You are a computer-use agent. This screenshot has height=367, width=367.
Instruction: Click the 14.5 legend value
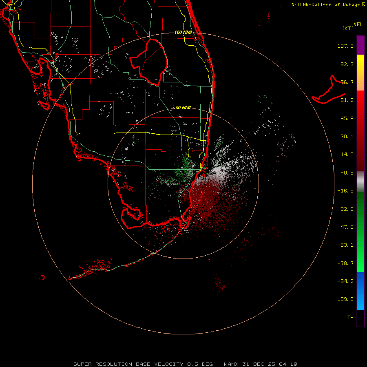click(347, 155)
